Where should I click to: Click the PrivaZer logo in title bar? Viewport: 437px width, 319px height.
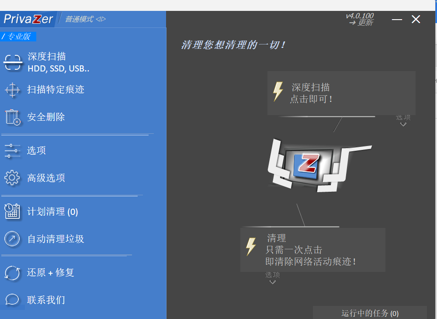tap(28, 19)
